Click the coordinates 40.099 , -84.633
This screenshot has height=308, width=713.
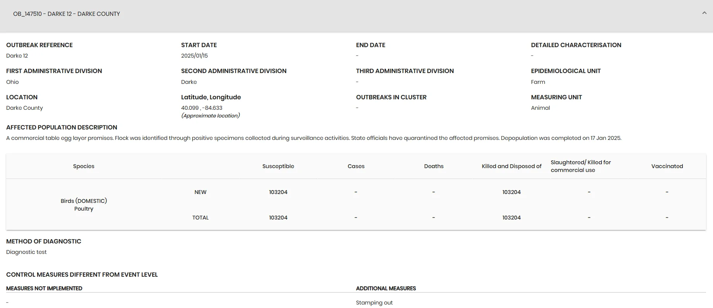[x=201, y=108]
